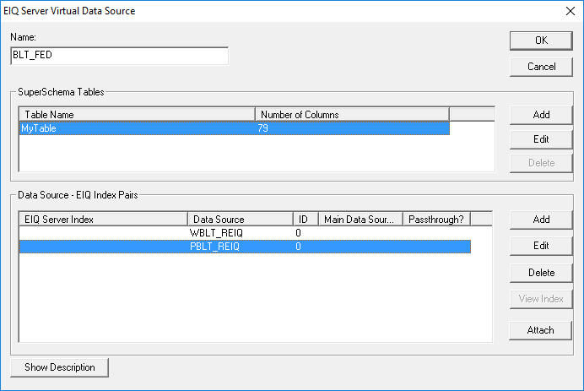This screenshot has width=584, height=391.
Task: Sort by the Data Source column header
Action: pos(241,220)
